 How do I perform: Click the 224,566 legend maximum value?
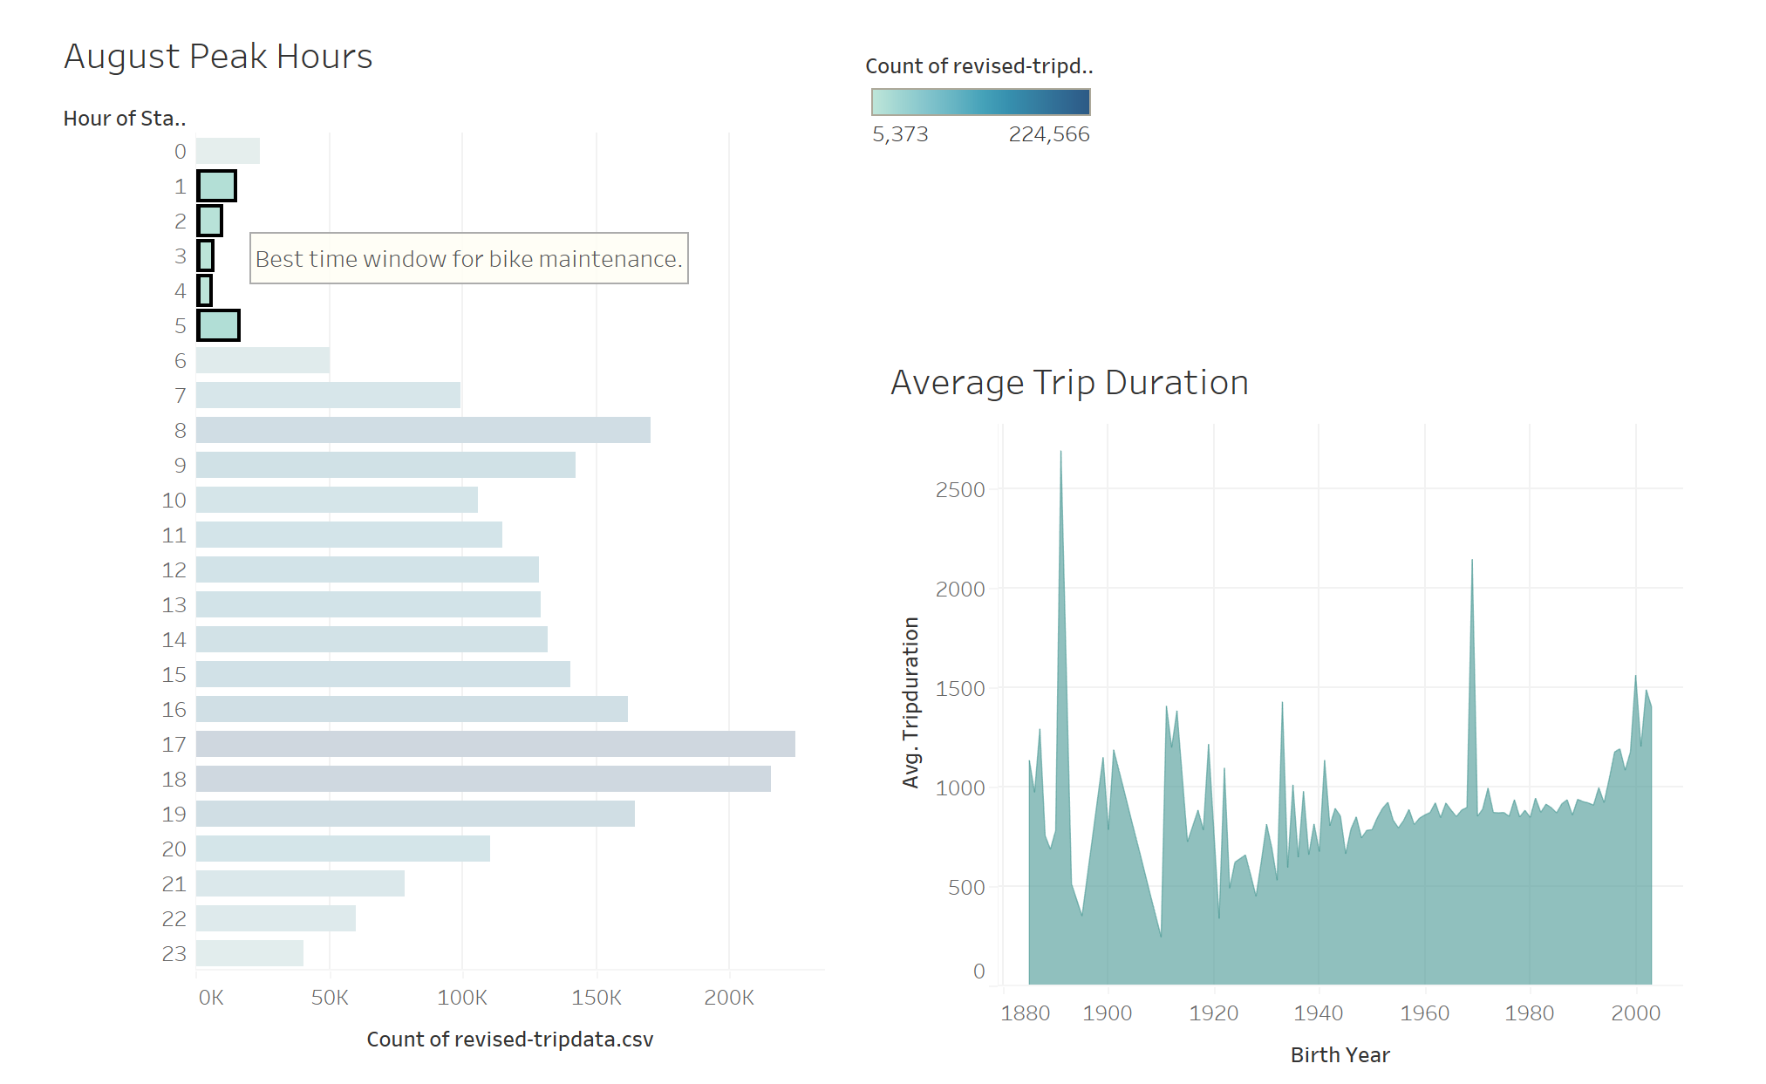[x=1048, y=134]
